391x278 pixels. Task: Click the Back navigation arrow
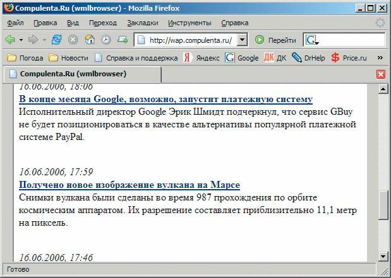[10, 40]
